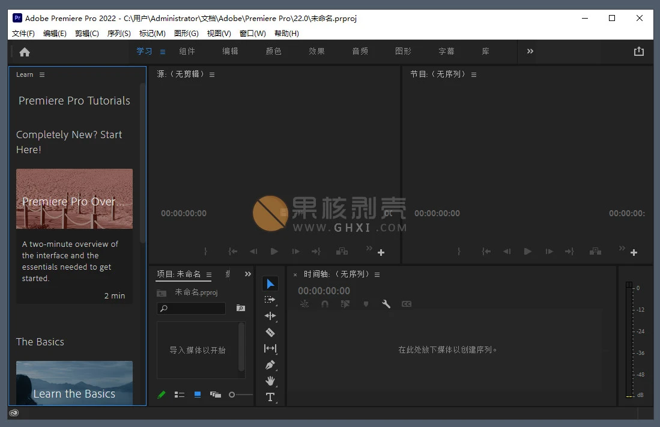
Task: Switch project panel to icon view
Action: [198, 395]
